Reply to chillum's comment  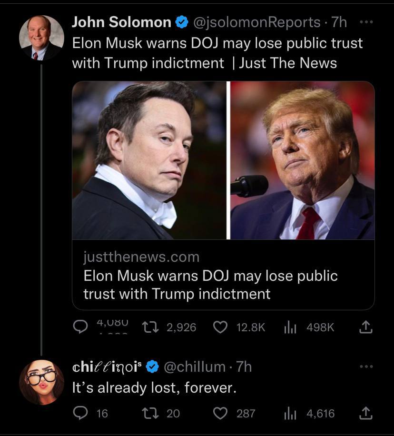tap(79, 414)
